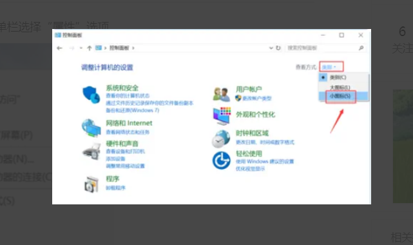Click the 程序 disc box icon
This screenshot has height=245, width=413.
coord(91,184)
